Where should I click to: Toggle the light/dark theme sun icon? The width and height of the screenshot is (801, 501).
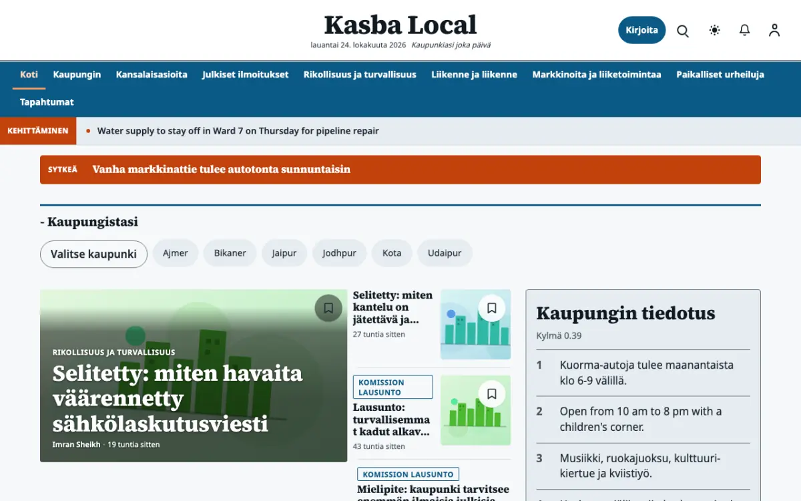pyautogui.click(x=714, y=30)
